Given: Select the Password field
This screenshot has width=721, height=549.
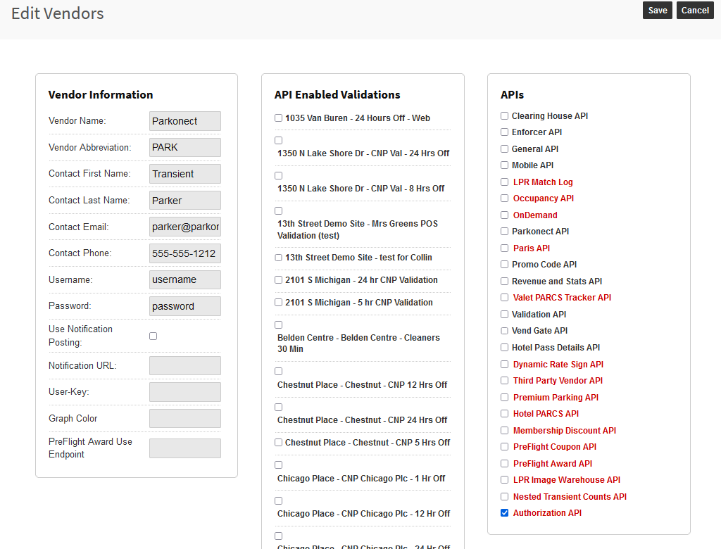Looking at the screenshot, I should 185,306.
